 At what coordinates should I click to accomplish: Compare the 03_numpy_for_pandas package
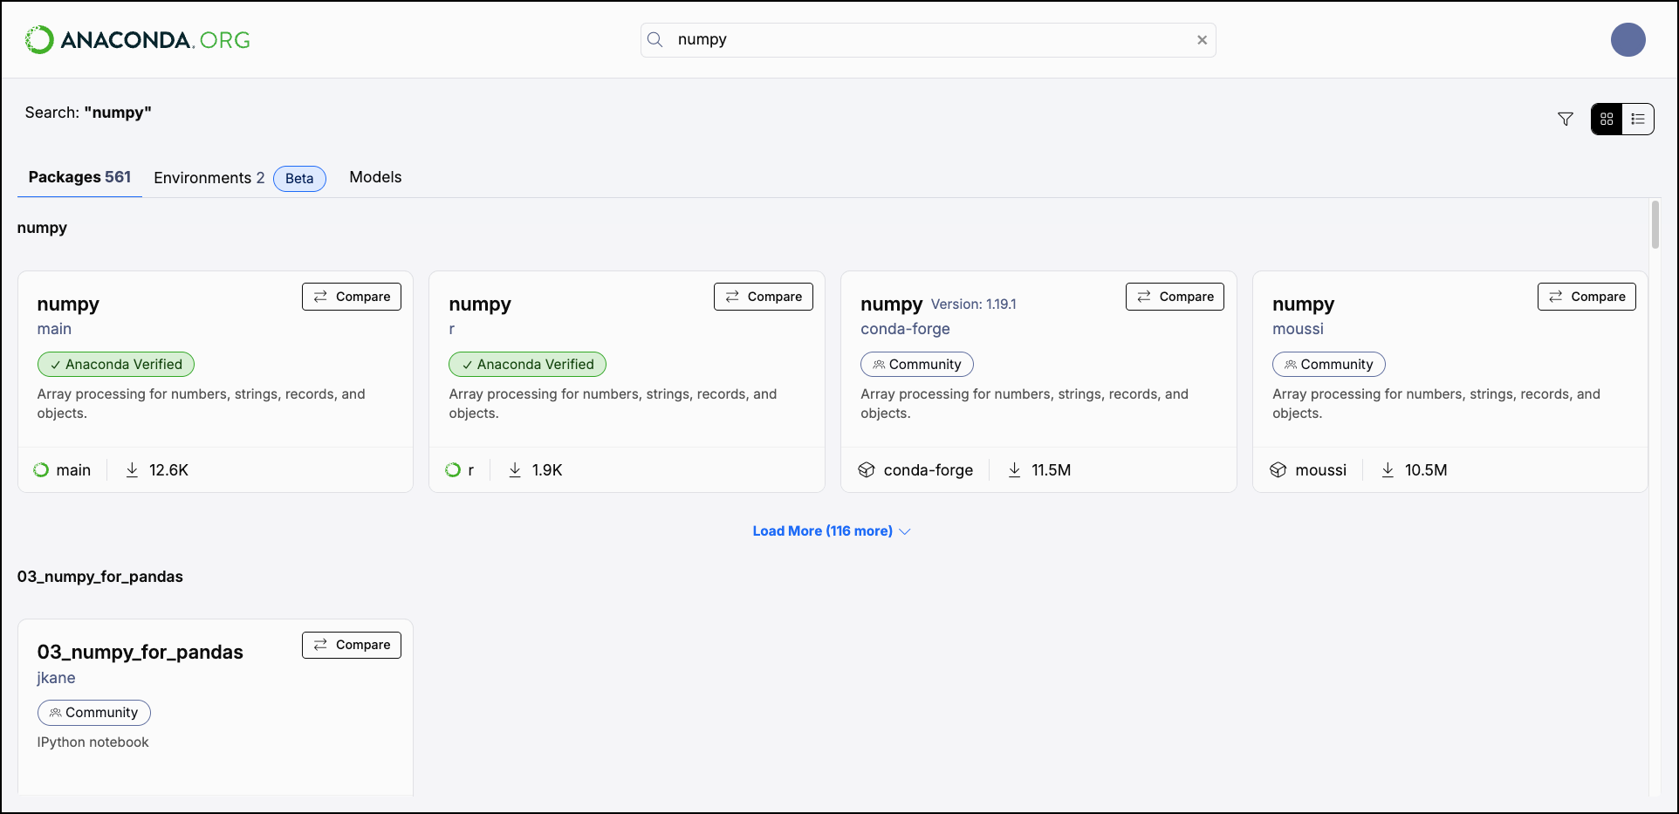click(x=352, y=645)
